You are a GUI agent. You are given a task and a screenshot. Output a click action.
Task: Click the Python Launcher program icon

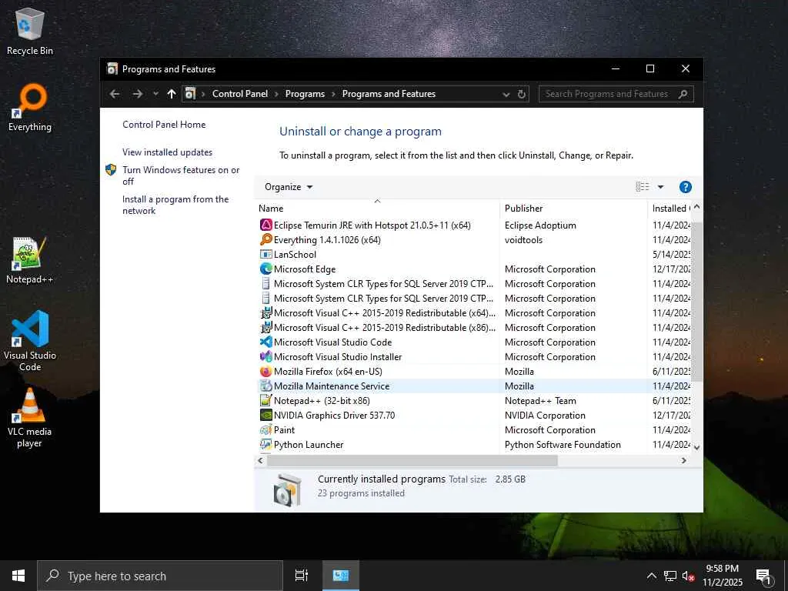coord(265,444)
